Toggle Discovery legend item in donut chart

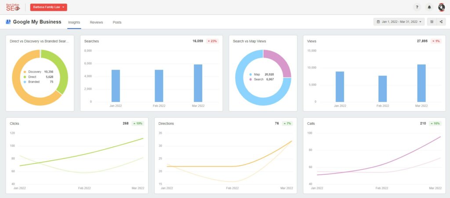[35, 71]
